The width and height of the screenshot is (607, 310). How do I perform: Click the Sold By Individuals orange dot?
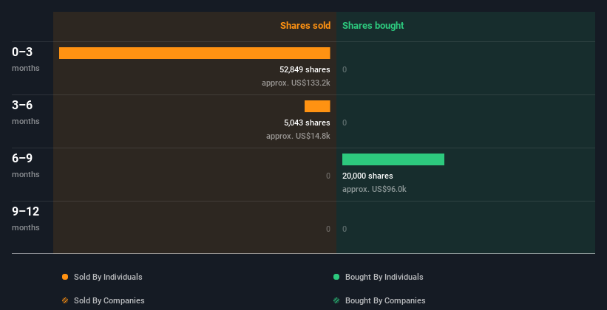[x=65, y=277]
